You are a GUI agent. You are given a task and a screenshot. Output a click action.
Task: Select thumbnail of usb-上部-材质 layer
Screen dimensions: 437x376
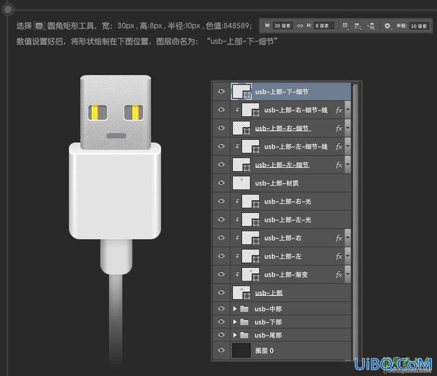[241, 183]
